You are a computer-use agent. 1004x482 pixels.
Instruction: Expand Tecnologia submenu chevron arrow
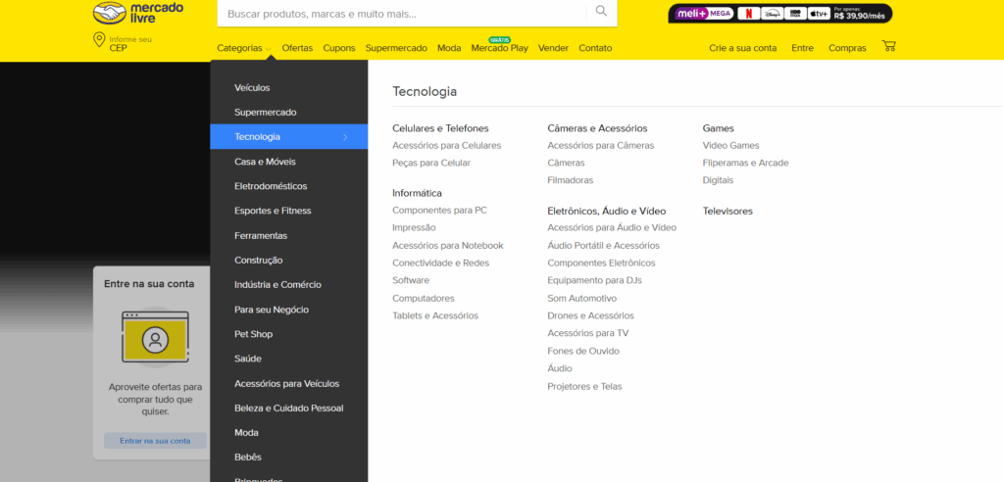point(345,137)
